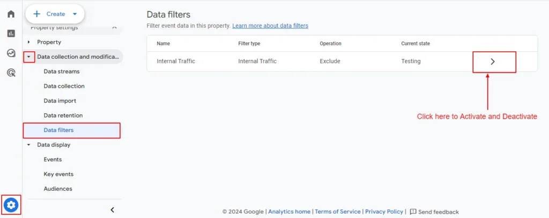Open Internal Traffic filter row chevron
Screen dimensions: 549x218
click(x=493, y=61)
